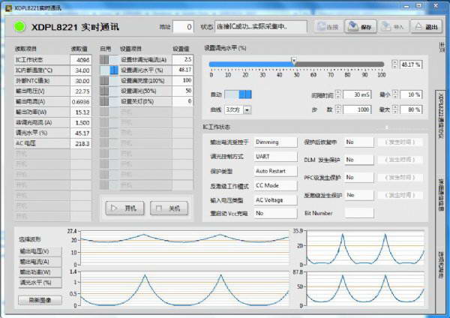This screenshot has width=450, height=318.
Task: Click the 保存 save button
Action: pos(361,27)
